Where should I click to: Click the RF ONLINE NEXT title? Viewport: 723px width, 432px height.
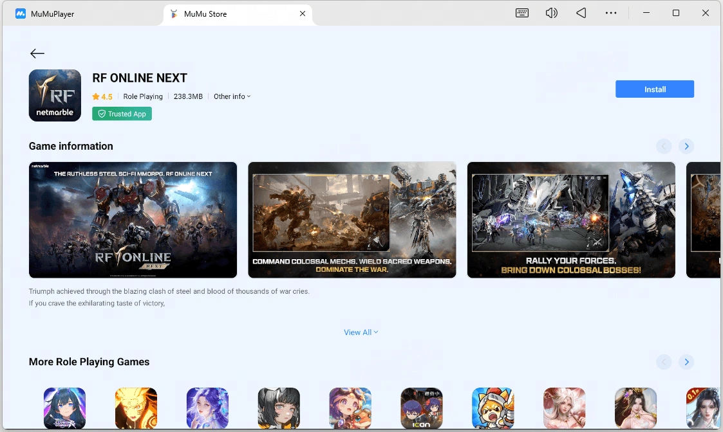tap(140, 78)
